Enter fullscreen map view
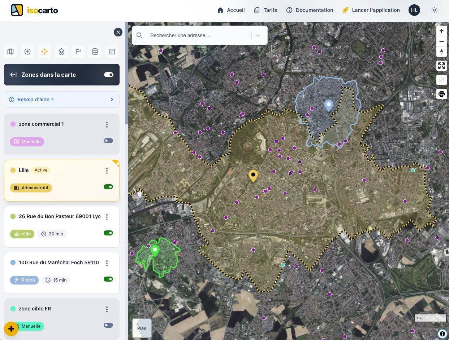The height and width of the screenshot is (340, 449). click(441, 66)
